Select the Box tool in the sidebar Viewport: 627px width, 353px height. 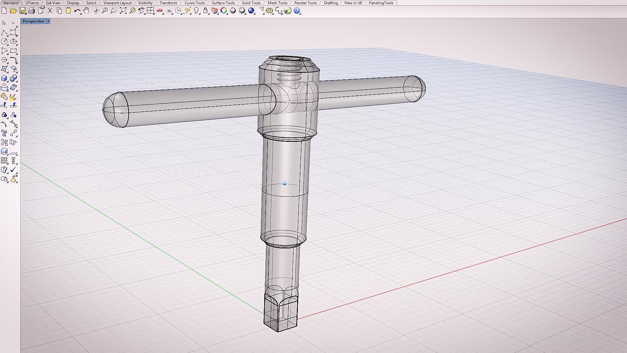coord(5,78)
